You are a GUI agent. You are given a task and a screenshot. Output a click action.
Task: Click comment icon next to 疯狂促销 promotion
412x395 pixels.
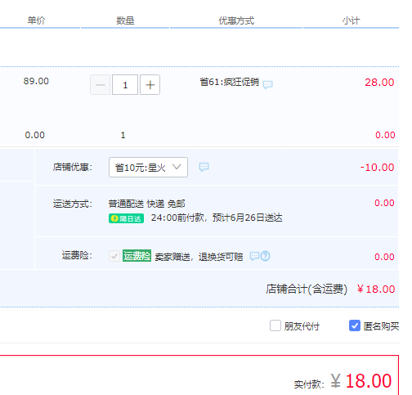pos(267,84)
